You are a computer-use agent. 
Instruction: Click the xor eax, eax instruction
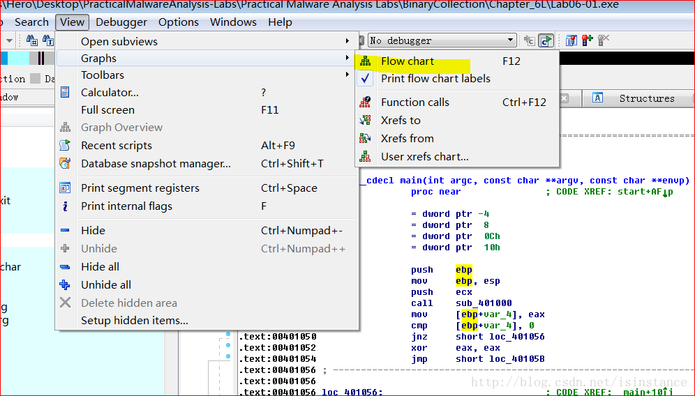coord(456,348)
